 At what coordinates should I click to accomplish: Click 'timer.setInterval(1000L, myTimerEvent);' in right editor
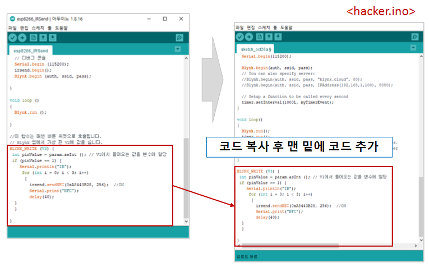pyautogui.click(x=288, y=102)
